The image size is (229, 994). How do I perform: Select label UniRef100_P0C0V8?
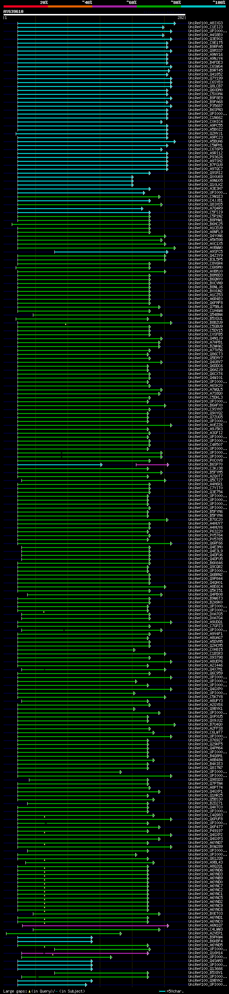tap(205, 460)
